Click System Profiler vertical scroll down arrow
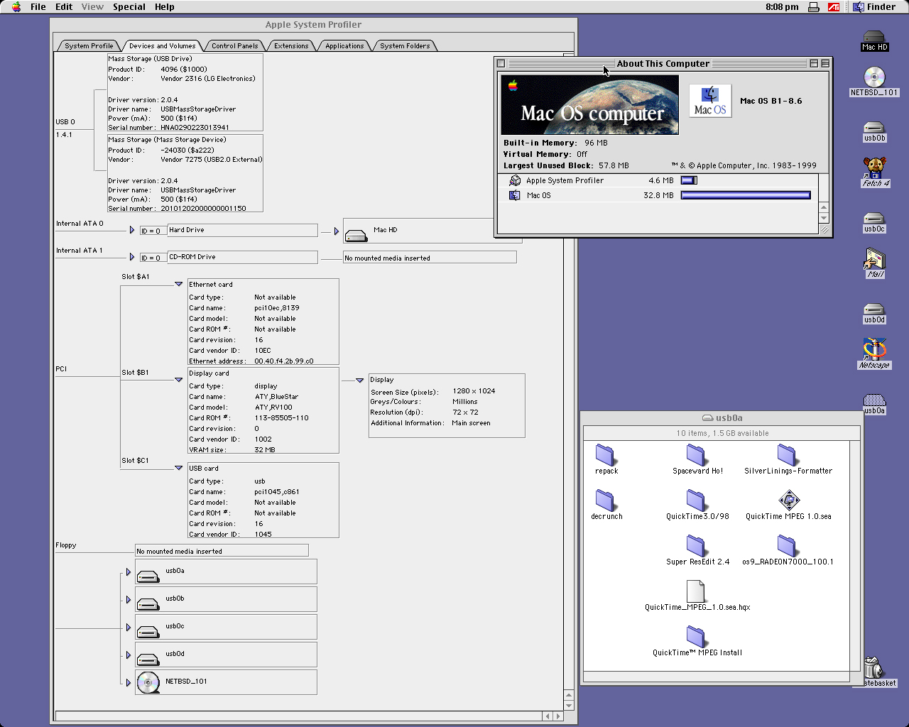Viewport: 909px width, 727px height. (568, 706)
